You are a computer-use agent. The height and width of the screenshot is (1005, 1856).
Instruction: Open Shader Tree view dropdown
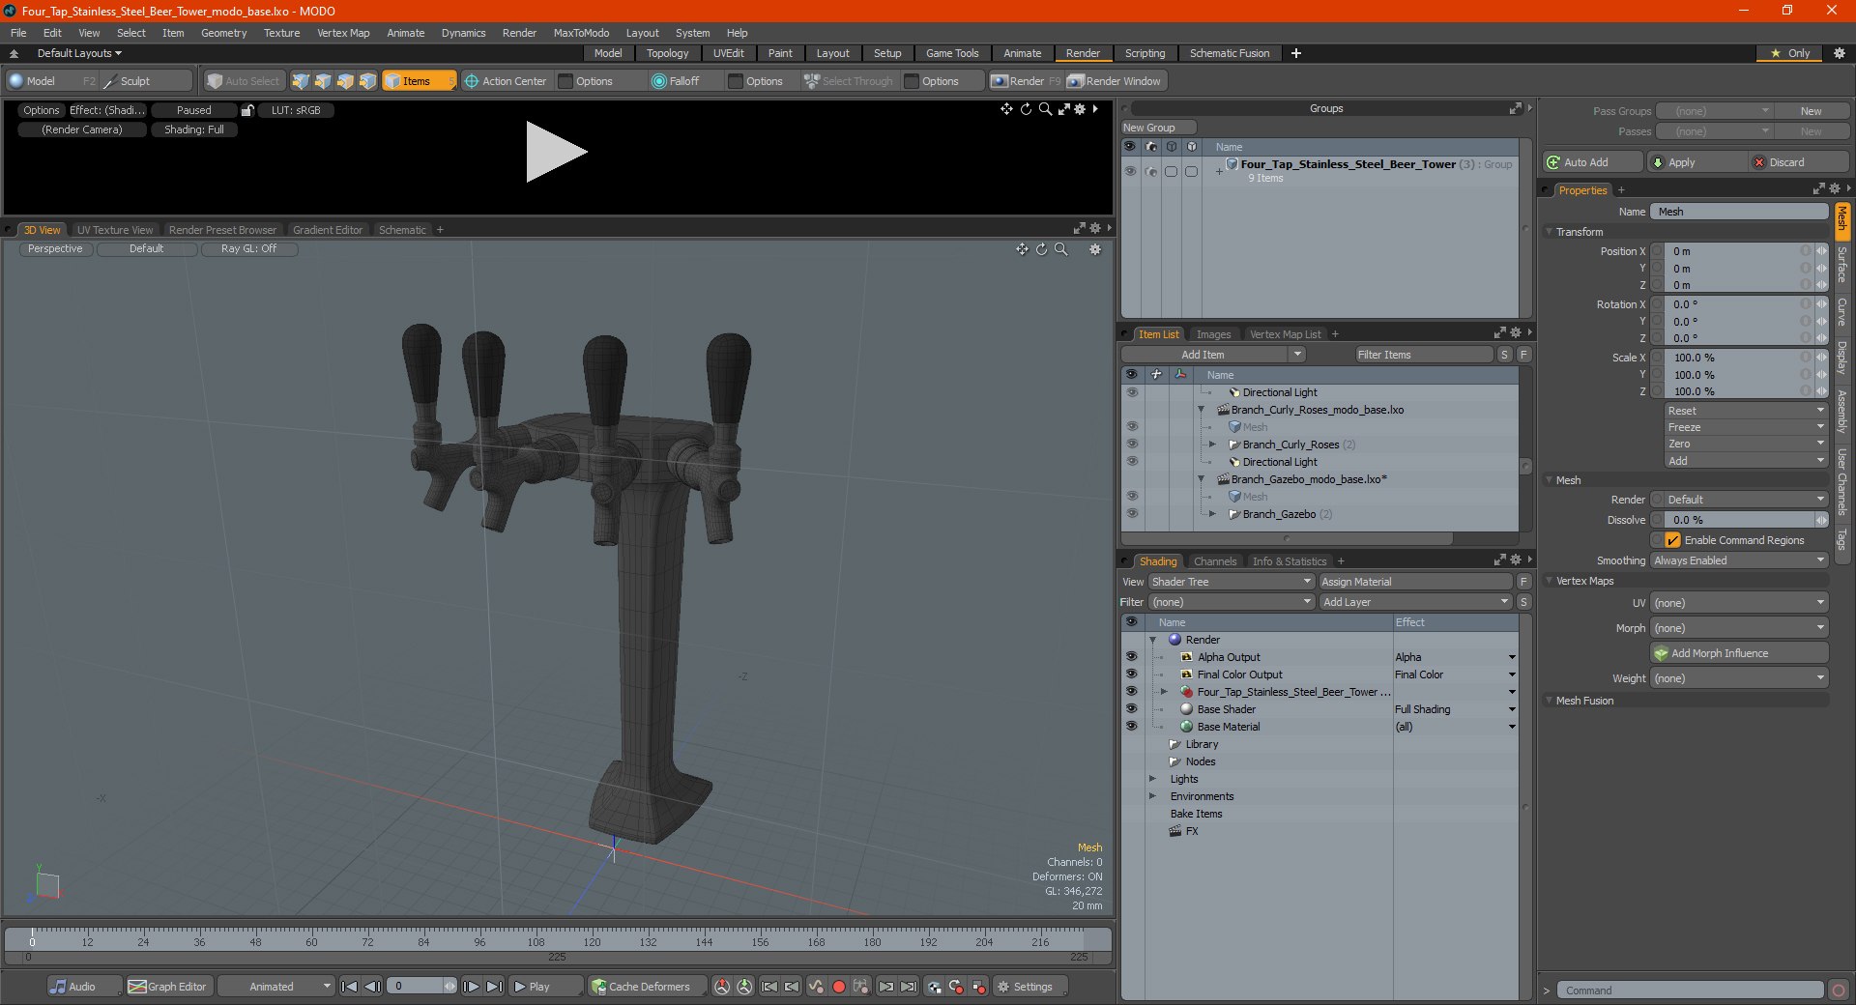(x=1232, y=582)
